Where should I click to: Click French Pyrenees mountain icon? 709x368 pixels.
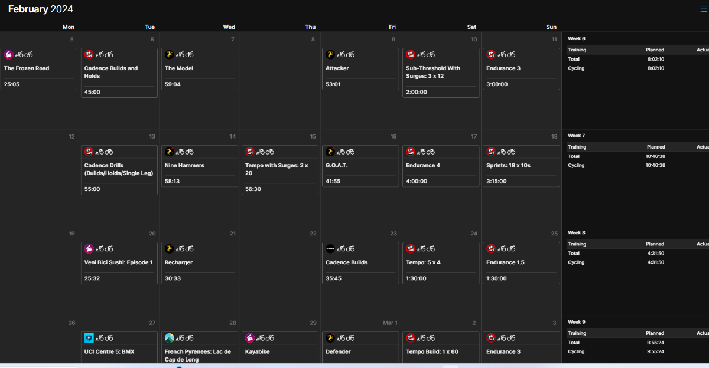170,339
